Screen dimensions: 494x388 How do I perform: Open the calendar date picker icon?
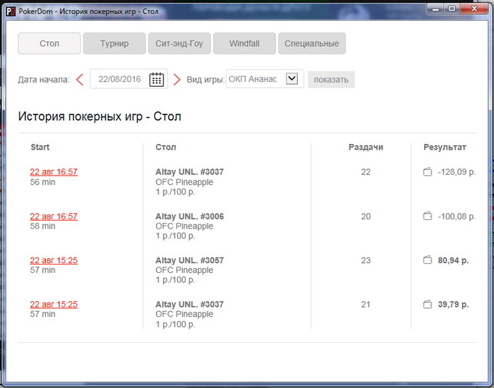[x=157, y=79]
